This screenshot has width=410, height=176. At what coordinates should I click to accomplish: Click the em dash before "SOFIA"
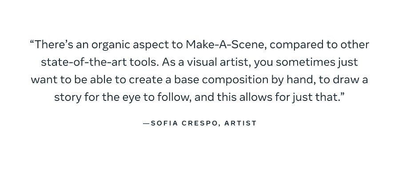(x=146, y=123)
